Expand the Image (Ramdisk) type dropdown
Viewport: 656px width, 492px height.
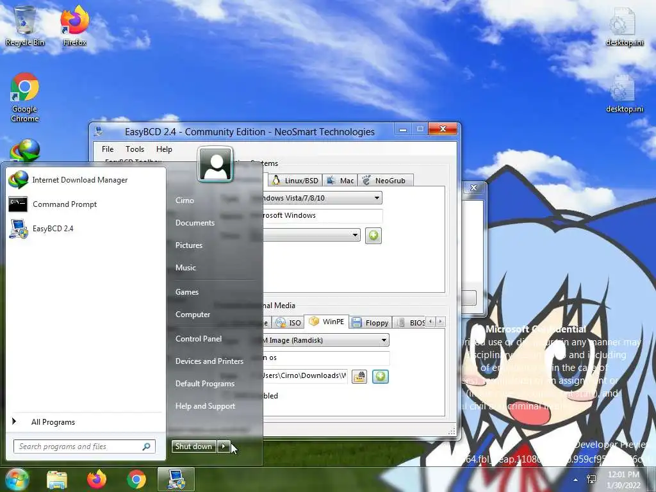(x=384, y=340)
